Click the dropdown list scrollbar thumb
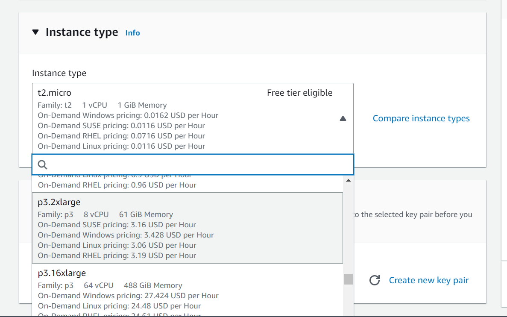 348,279
